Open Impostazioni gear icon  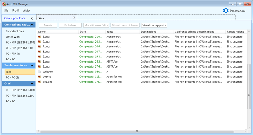tap(226, 11)
